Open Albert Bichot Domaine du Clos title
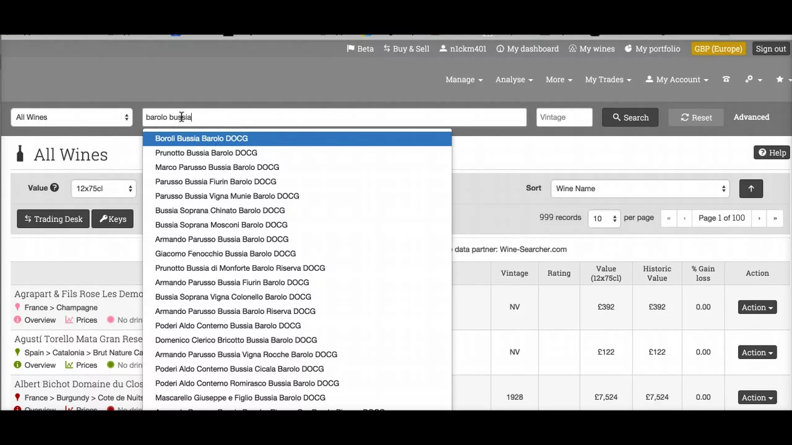Image resolution: width=792 pixels, height=445 pixels. [x=79, y=384]
